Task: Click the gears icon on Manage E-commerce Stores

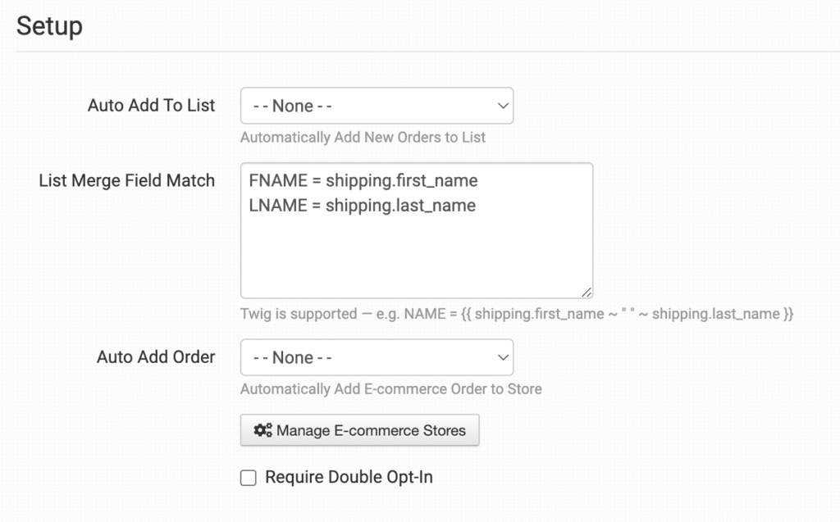Action: pyautogui.click(x=262, y=430)
